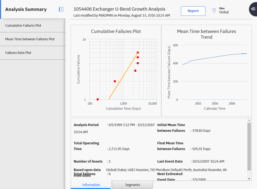Screen dimensions: 257x189
Task: Click the Last Event Date value 10/12/2007
Action: click(208, 161)
